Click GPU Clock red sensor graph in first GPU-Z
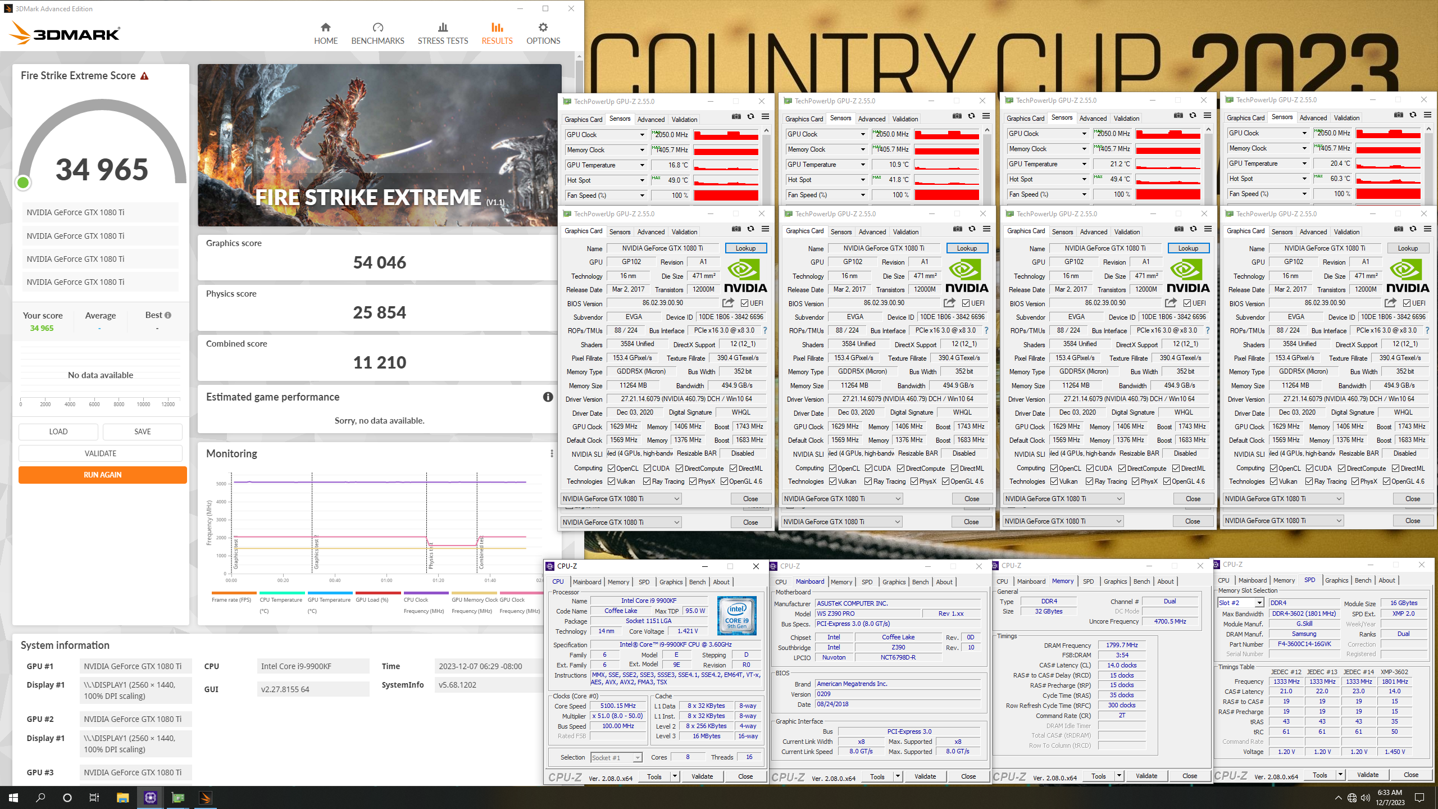Image resolution: width=1438 pixels, height=809 pixels. click(726, 135)
